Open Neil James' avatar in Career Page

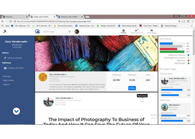(x=165, y=107)
